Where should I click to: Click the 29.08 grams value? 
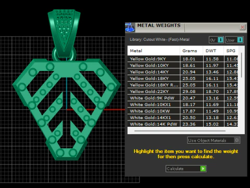[189, 91]
